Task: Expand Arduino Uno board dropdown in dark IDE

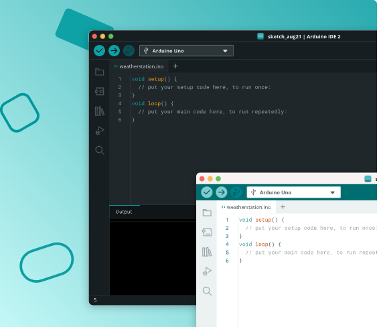Action: (x=186, y=51)
